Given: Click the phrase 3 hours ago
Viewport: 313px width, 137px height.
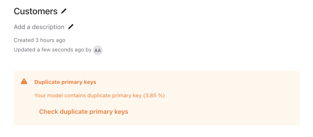Looking at the screenshot, I should point(50,40).
